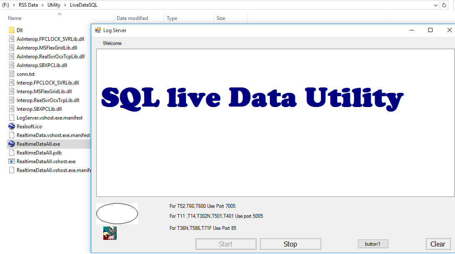Screen dimensions: 455x254
Task: Click the white ellipse placeholder shape
Action: coord(117,213)
